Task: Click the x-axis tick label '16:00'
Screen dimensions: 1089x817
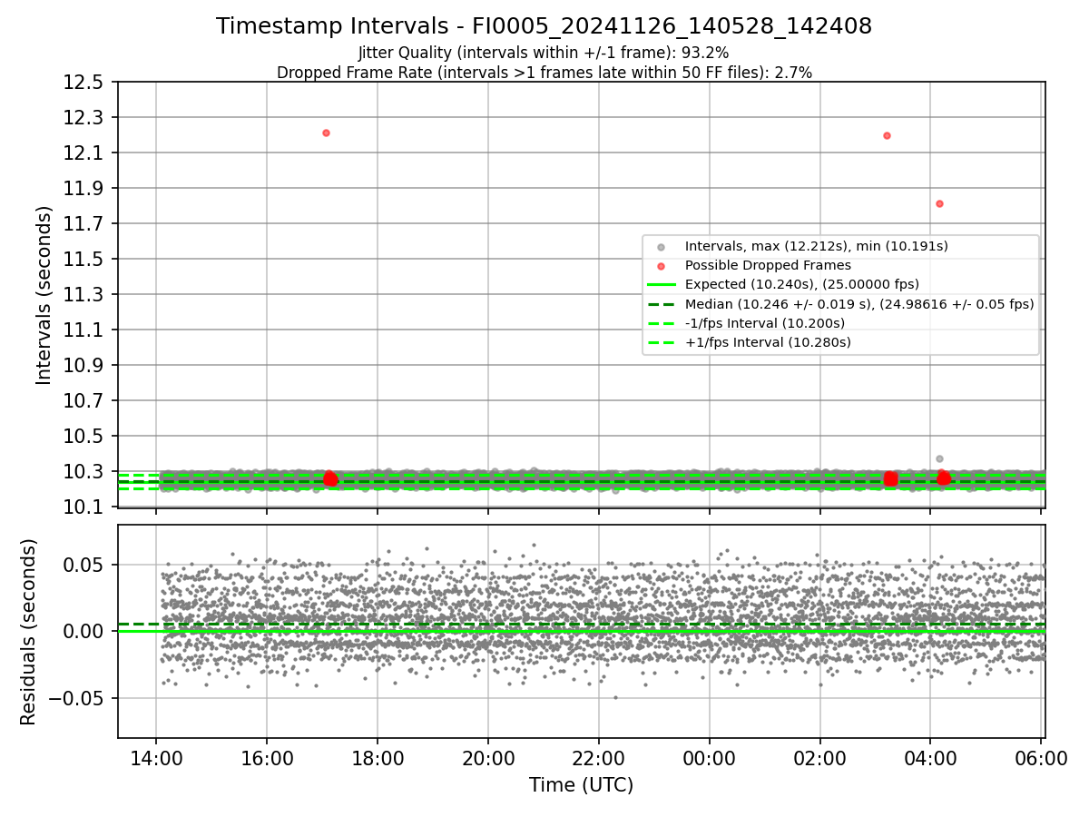Action: (267, 757)
